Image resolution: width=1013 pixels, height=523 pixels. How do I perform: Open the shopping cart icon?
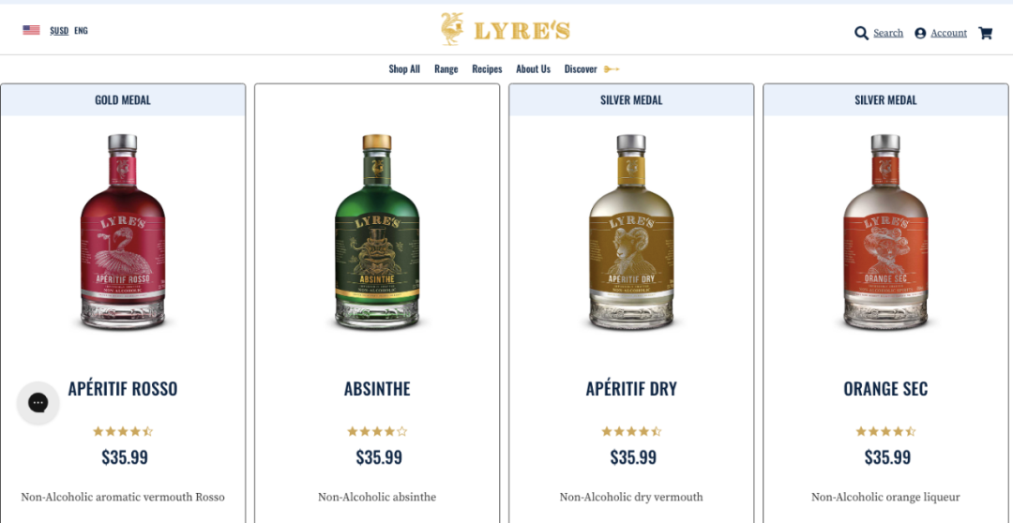pyautogui.click(x=985, y=33)
